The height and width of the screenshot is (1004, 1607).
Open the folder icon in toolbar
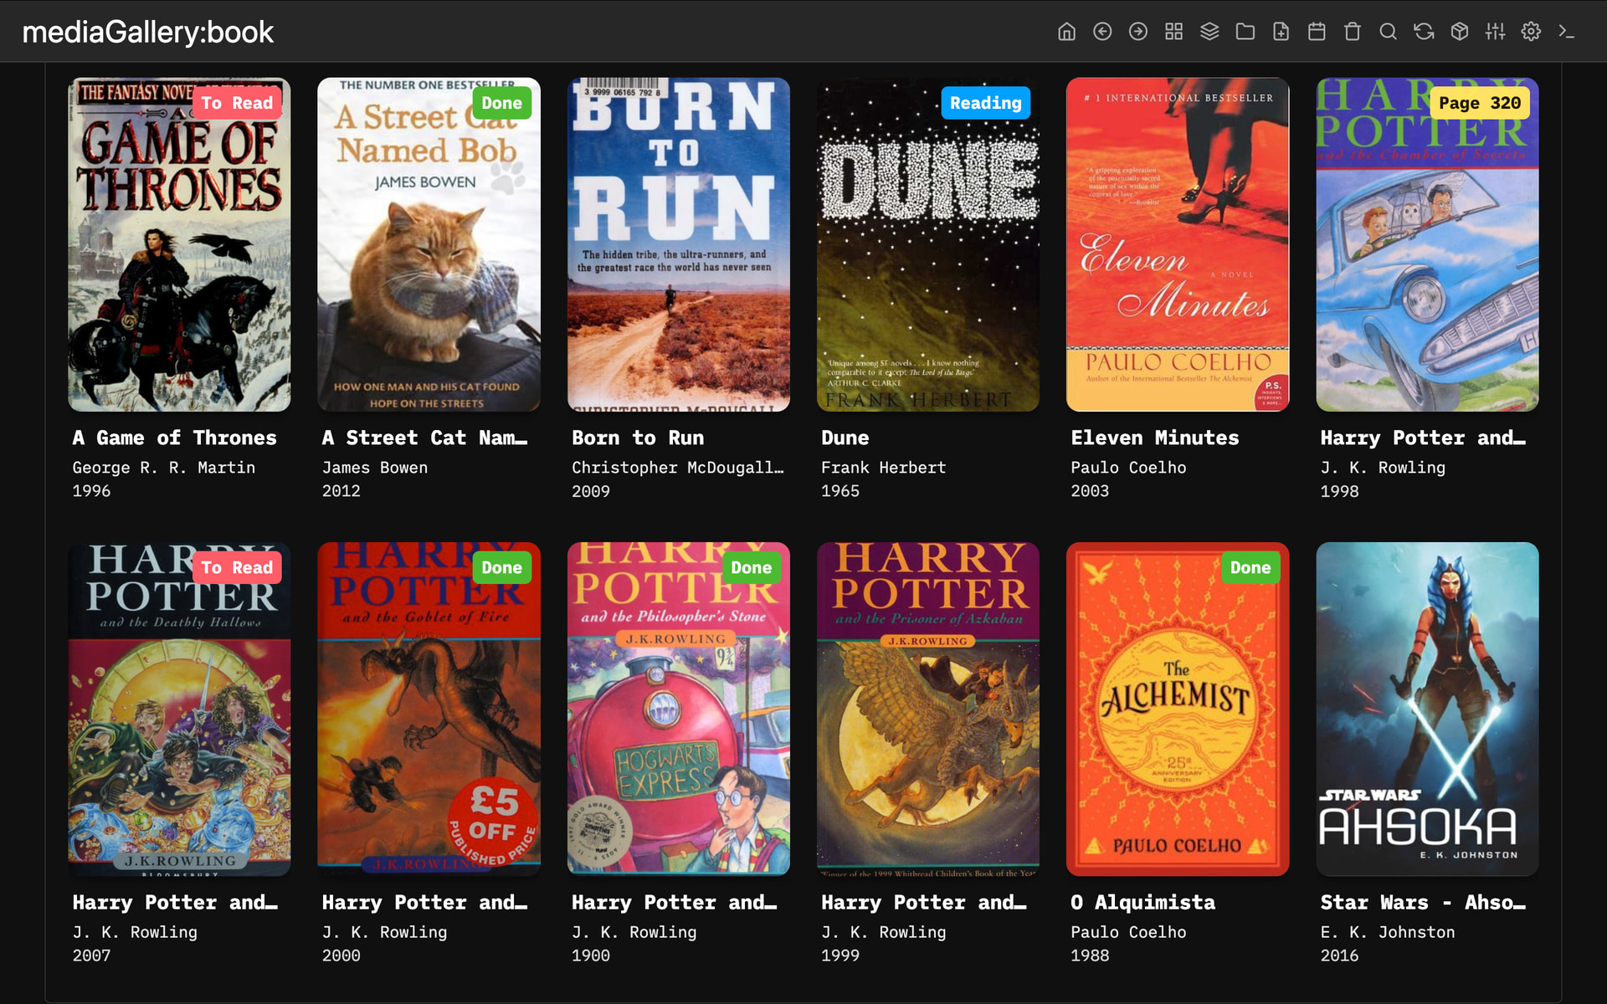(x=1245, y=32)
